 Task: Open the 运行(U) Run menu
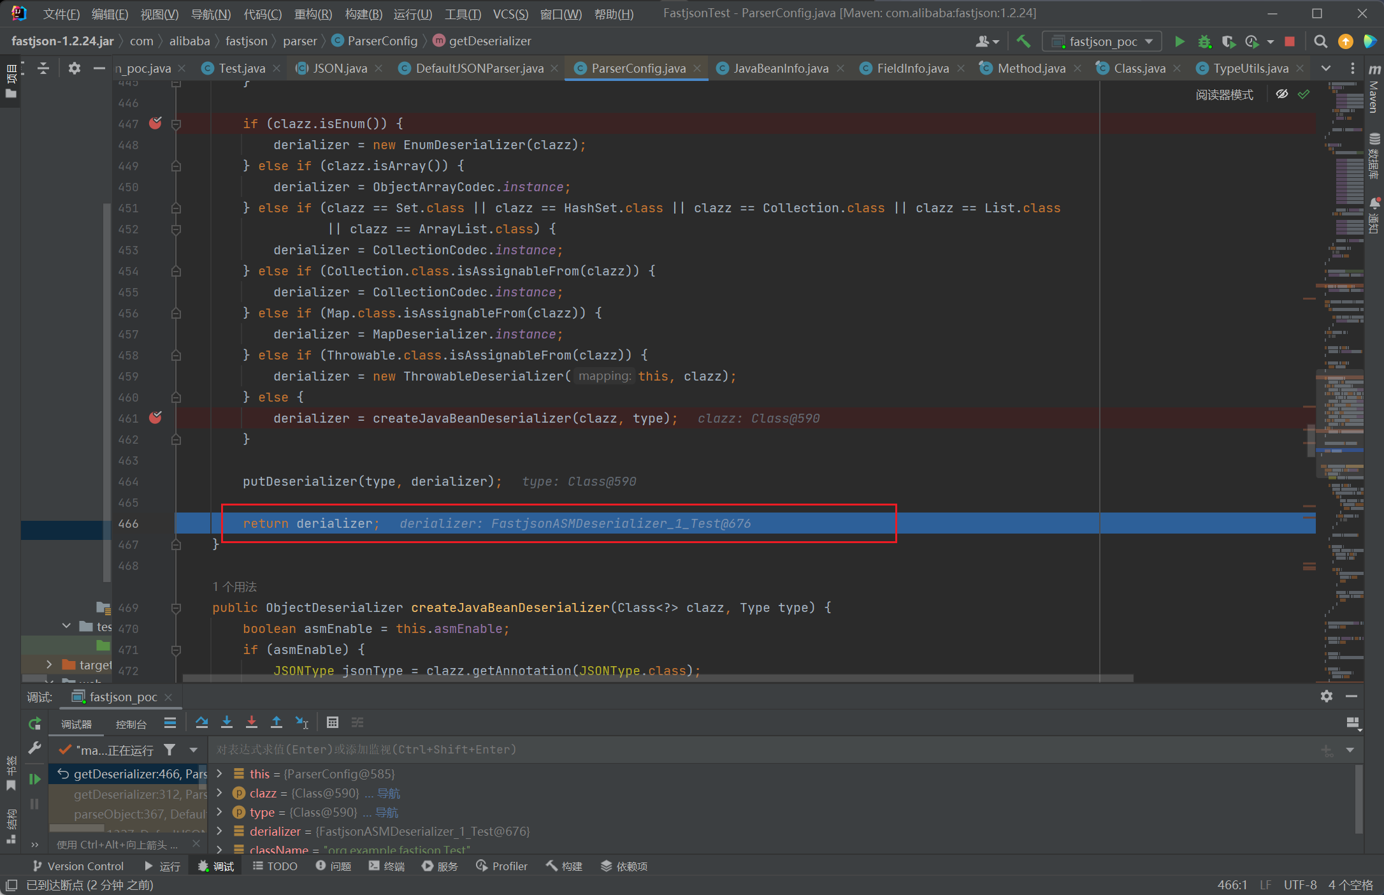coord(412,13)
